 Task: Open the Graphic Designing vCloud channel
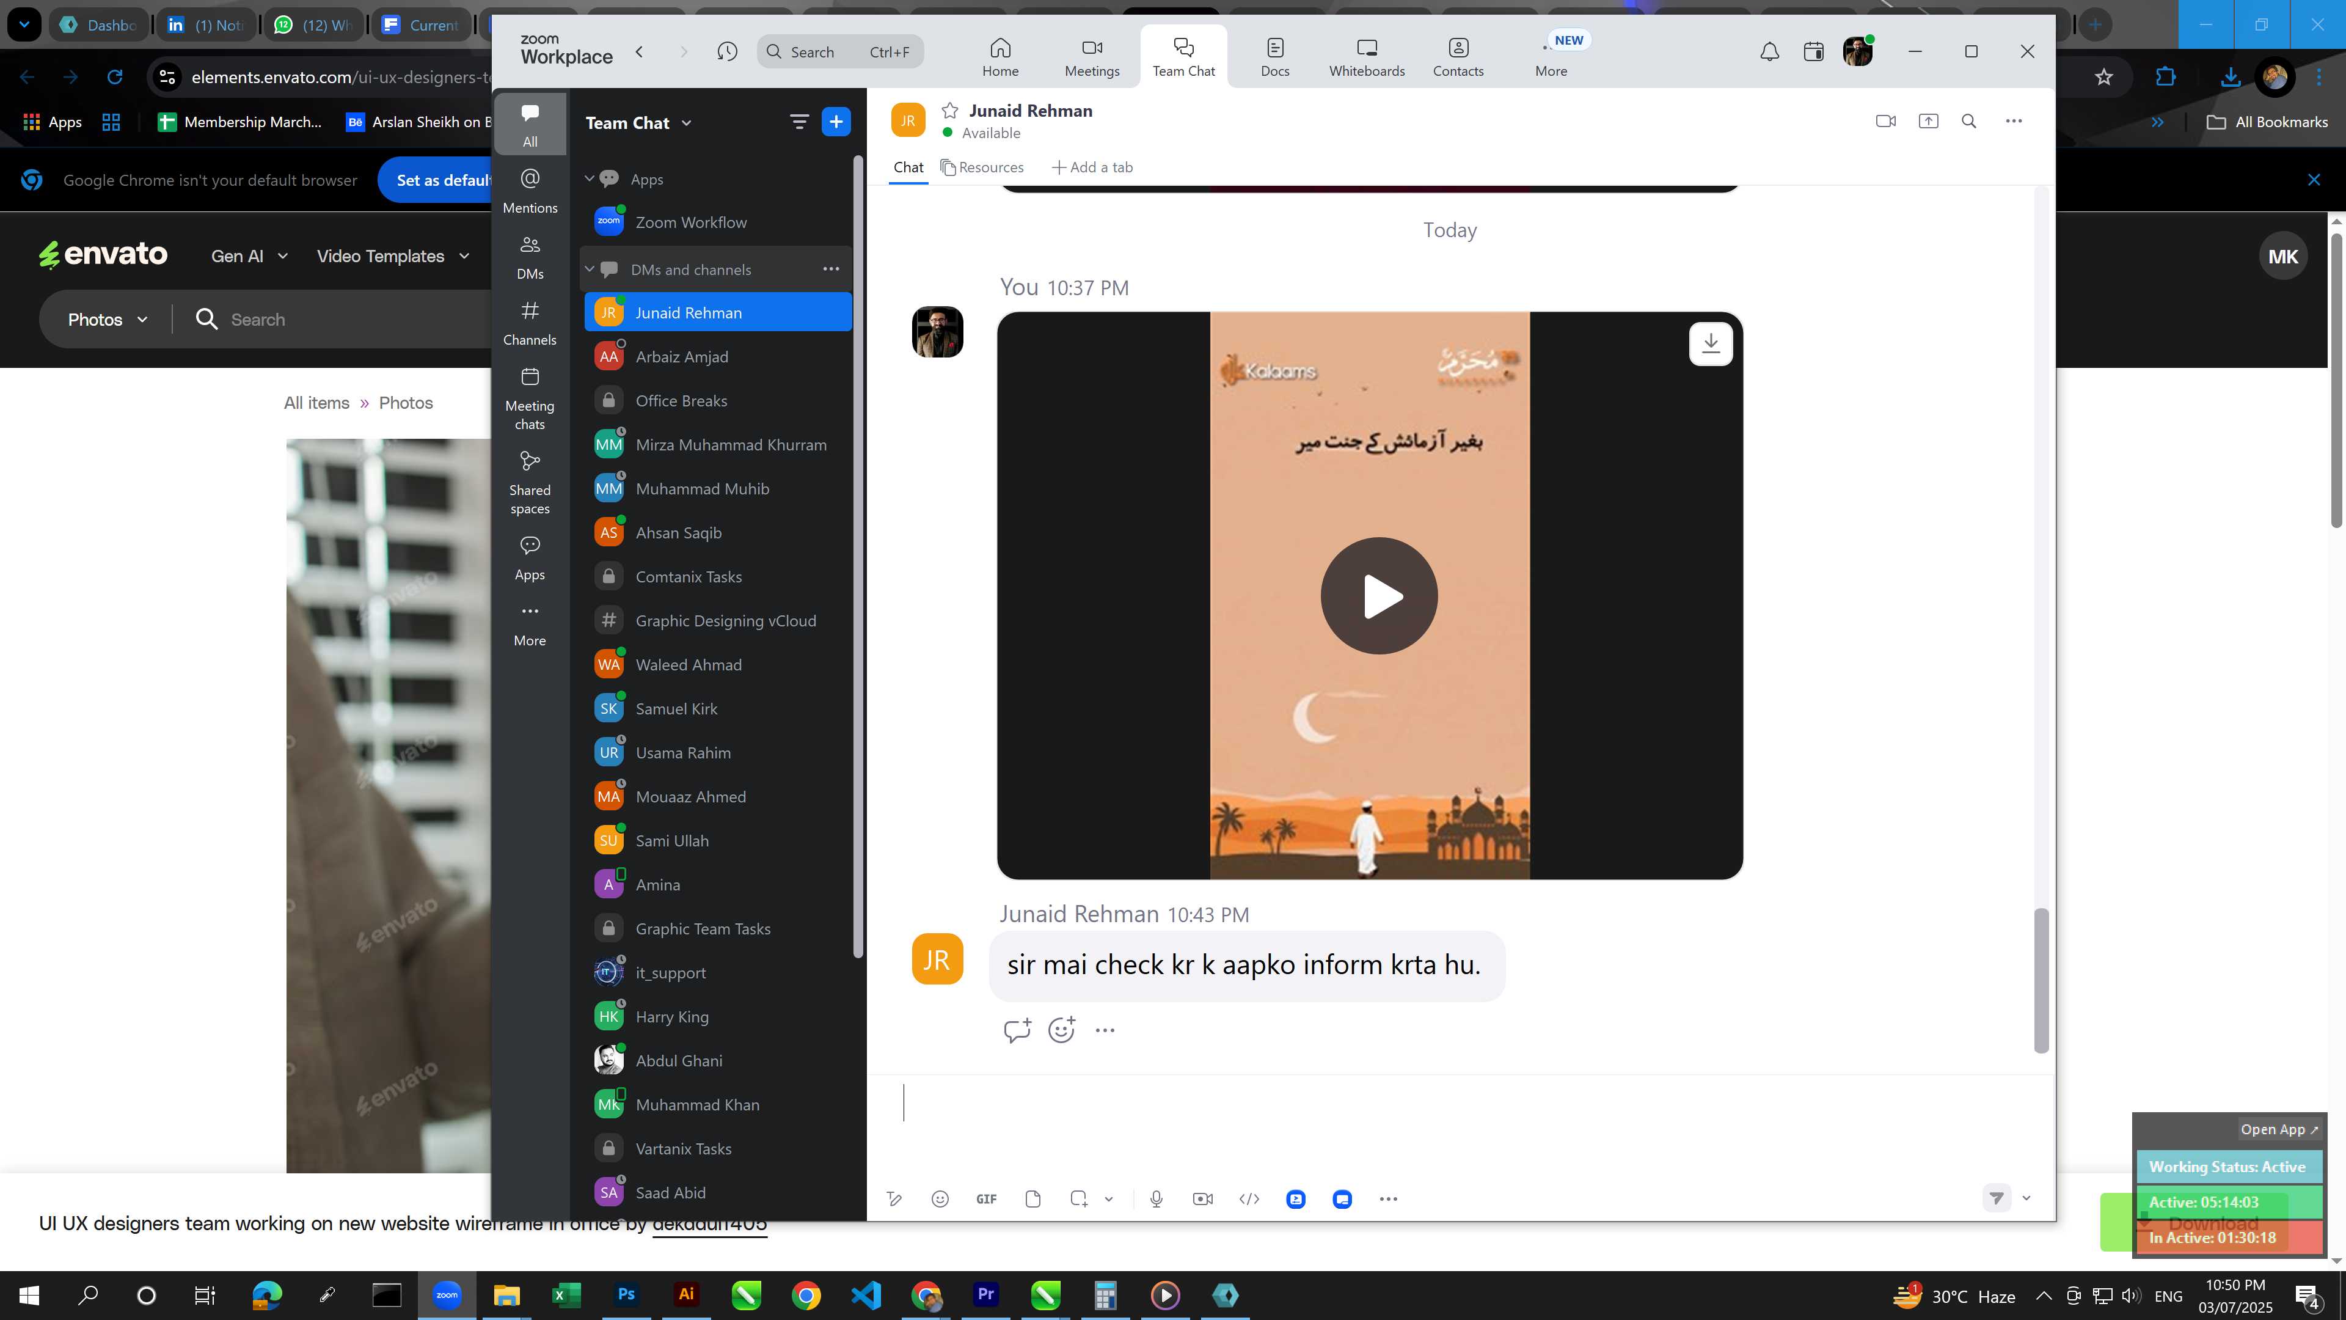click(718, 620)
